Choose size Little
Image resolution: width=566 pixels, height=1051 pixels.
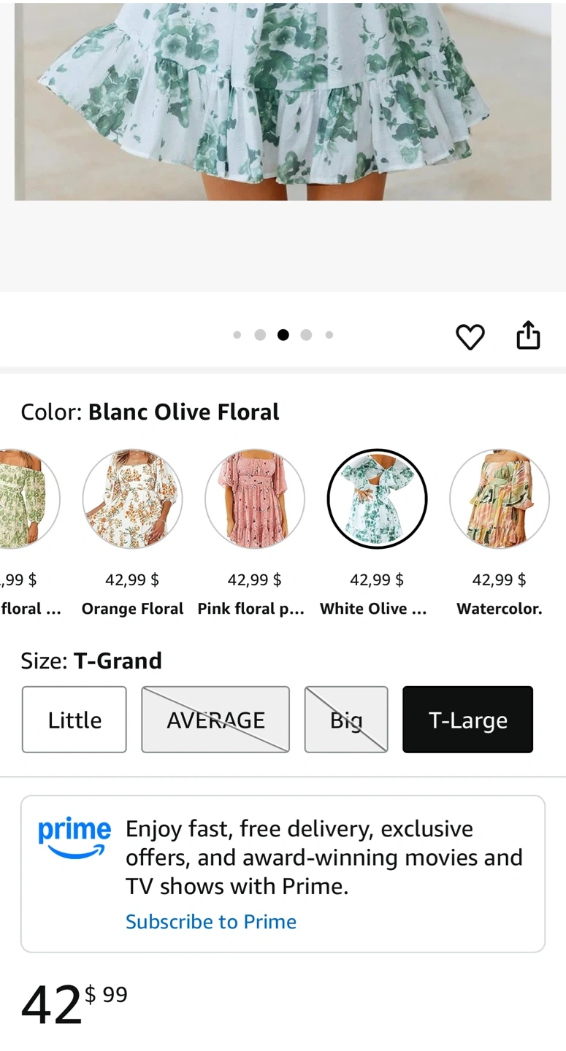(x=74, y=720)
